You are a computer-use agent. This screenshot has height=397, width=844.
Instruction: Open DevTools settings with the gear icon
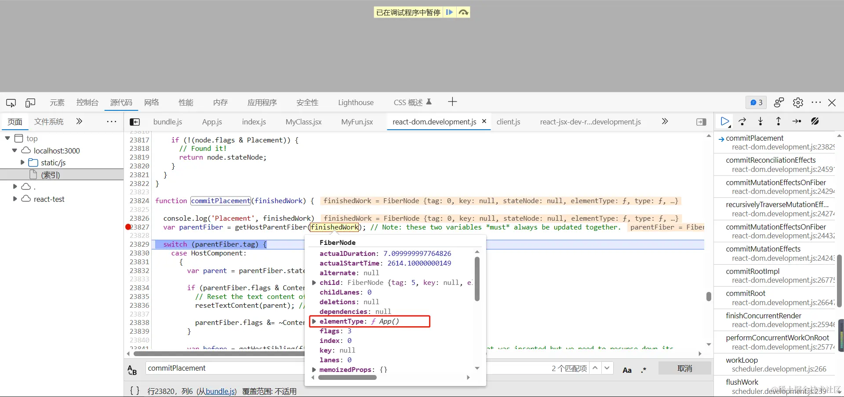(798, 102)
